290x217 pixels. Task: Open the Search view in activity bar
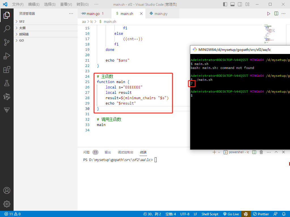[7, 29]
